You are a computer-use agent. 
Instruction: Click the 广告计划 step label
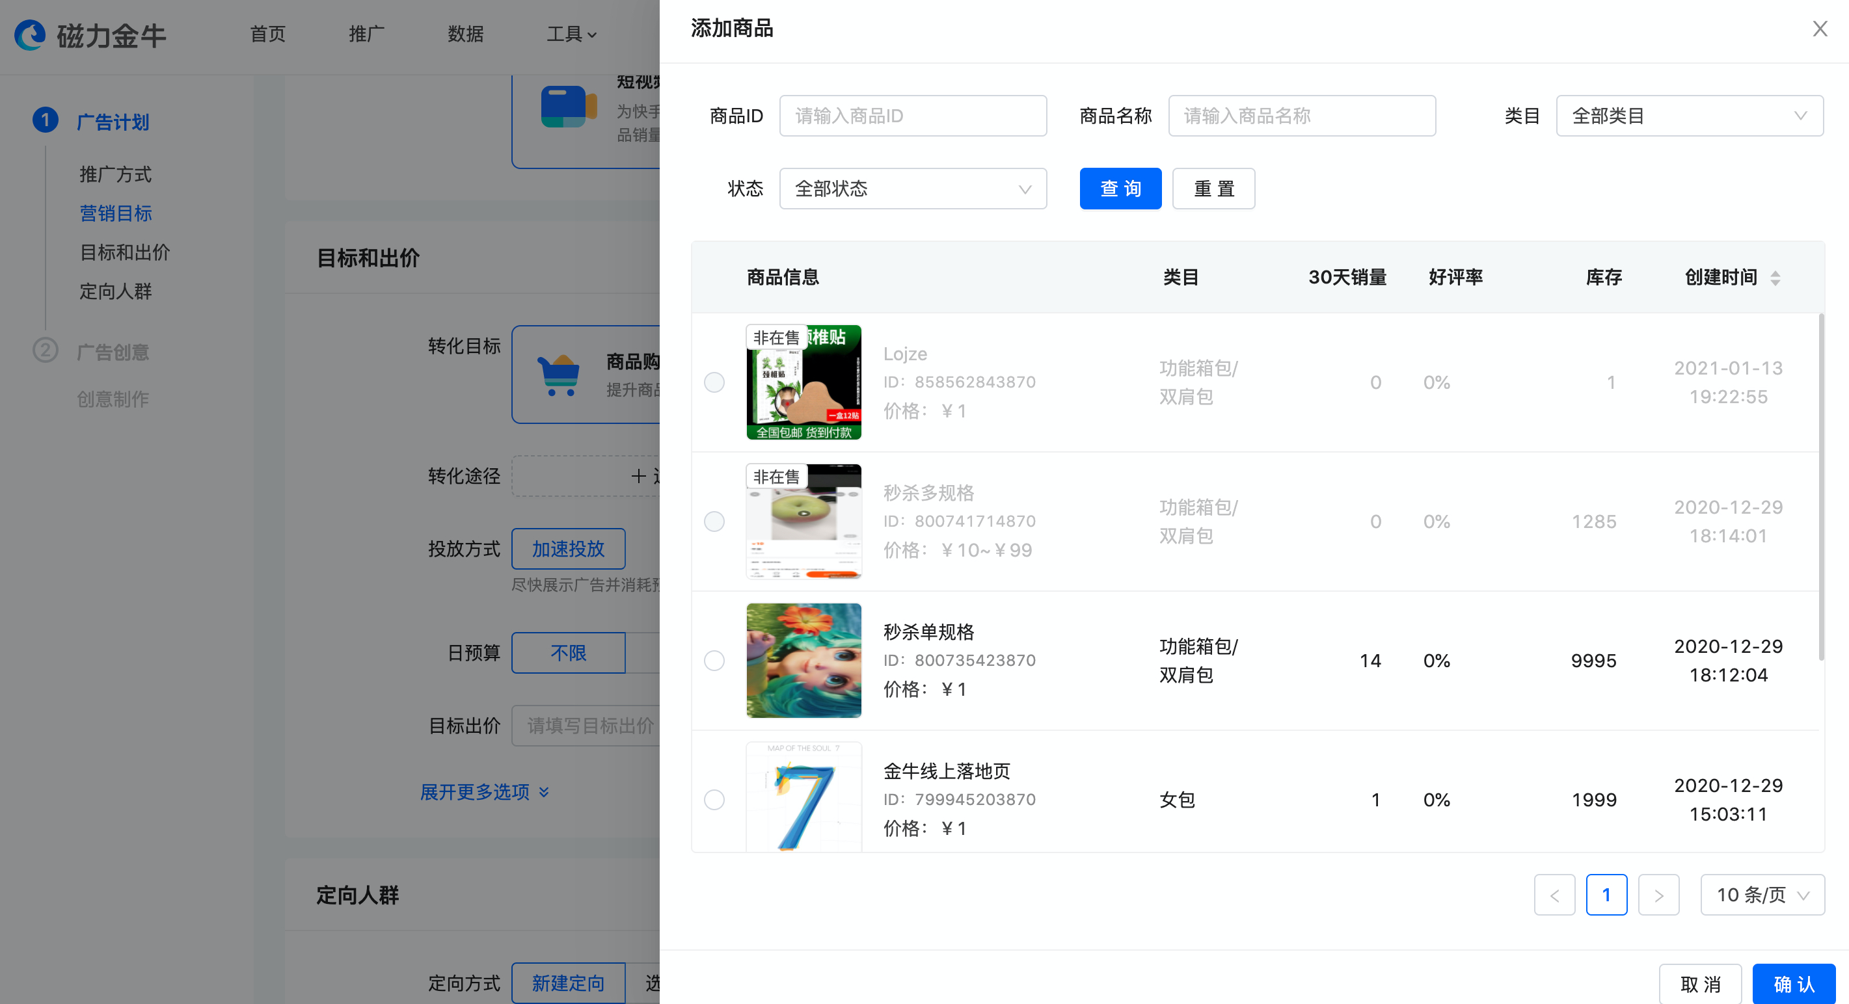tap(113, 122)
